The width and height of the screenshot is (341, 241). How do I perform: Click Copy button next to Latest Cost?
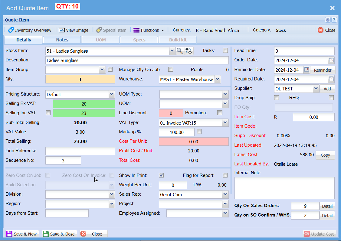(325, 155)
